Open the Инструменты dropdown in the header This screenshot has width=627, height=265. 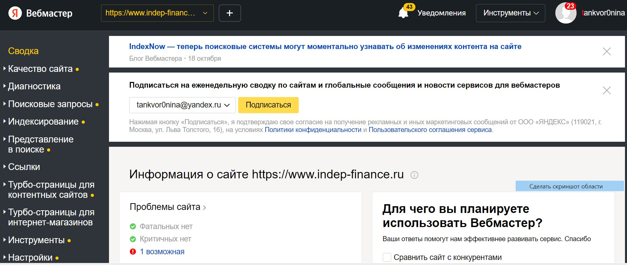click(x=510, y=13)
